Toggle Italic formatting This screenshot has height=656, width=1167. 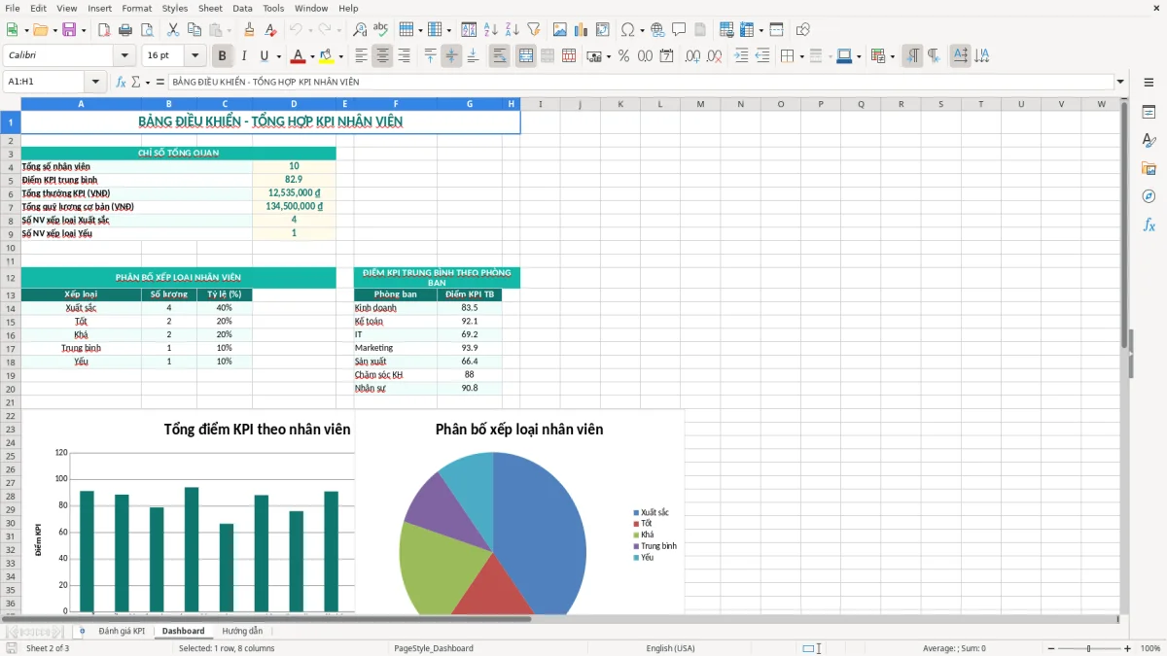pyautogui.click(x=243, y=56)
